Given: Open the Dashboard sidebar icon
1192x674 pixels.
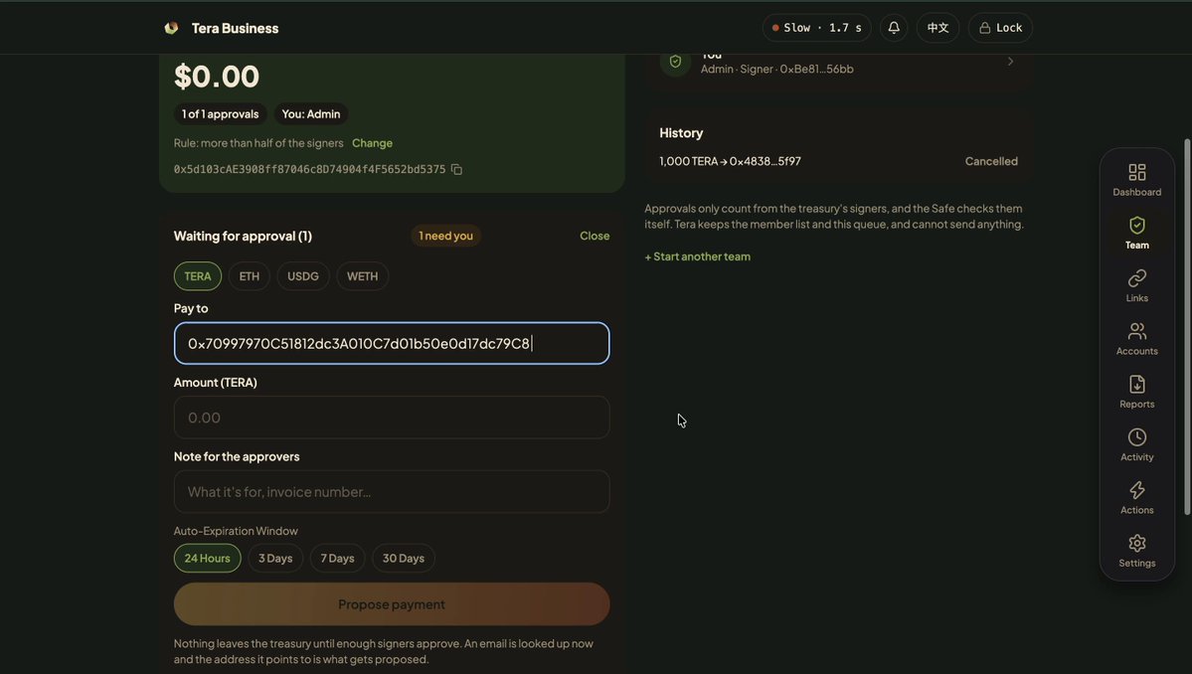Looking at the screenshot, I should [1136, 173].
